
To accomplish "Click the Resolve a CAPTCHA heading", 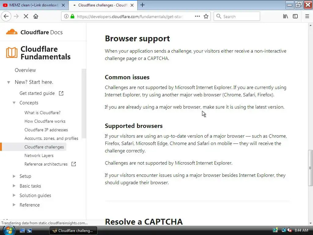I will [x=144, y=222].
